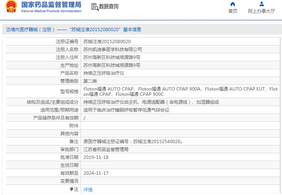Click the national emblem logo
This screenshot has width=282, height=195.
pos(11,6)
